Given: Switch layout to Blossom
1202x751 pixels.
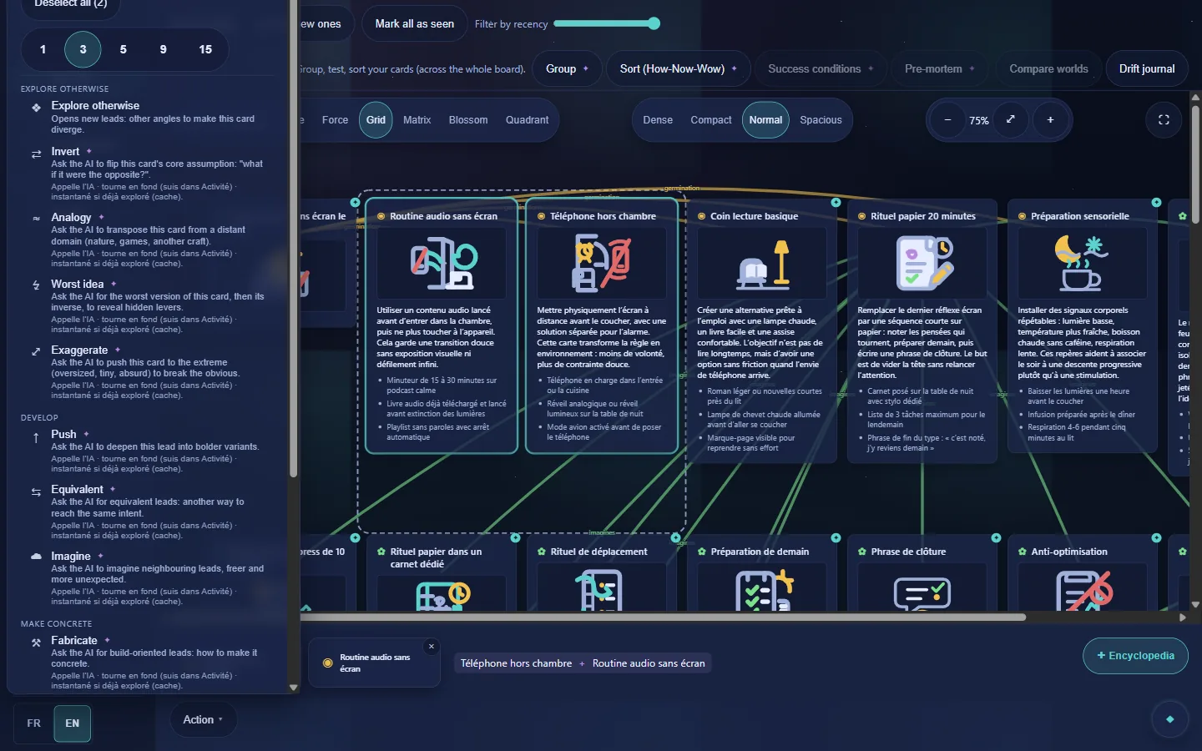Looking at the screenshot, I should pos(468,120).
